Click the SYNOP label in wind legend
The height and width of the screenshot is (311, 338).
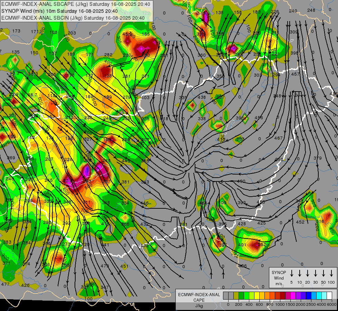(x=279, y=272)
